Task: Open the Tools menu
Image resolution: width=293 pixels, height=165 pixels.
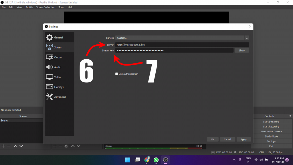Action: 61,7
